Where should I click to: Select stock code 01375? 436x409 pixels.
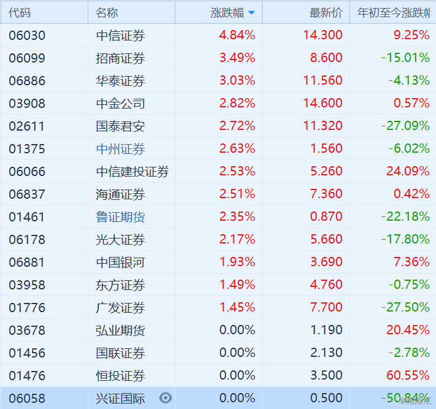click(27, 149)
